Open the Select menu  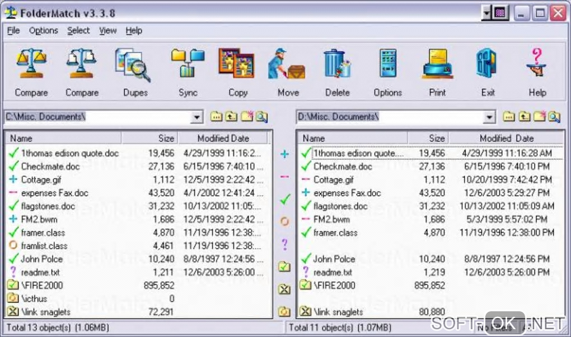(78, 31)
